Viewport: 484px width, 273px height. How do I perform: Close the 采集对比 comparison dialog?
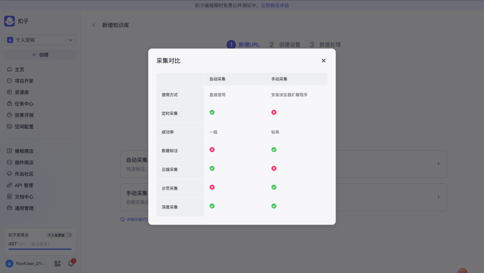tap(324, 61)
